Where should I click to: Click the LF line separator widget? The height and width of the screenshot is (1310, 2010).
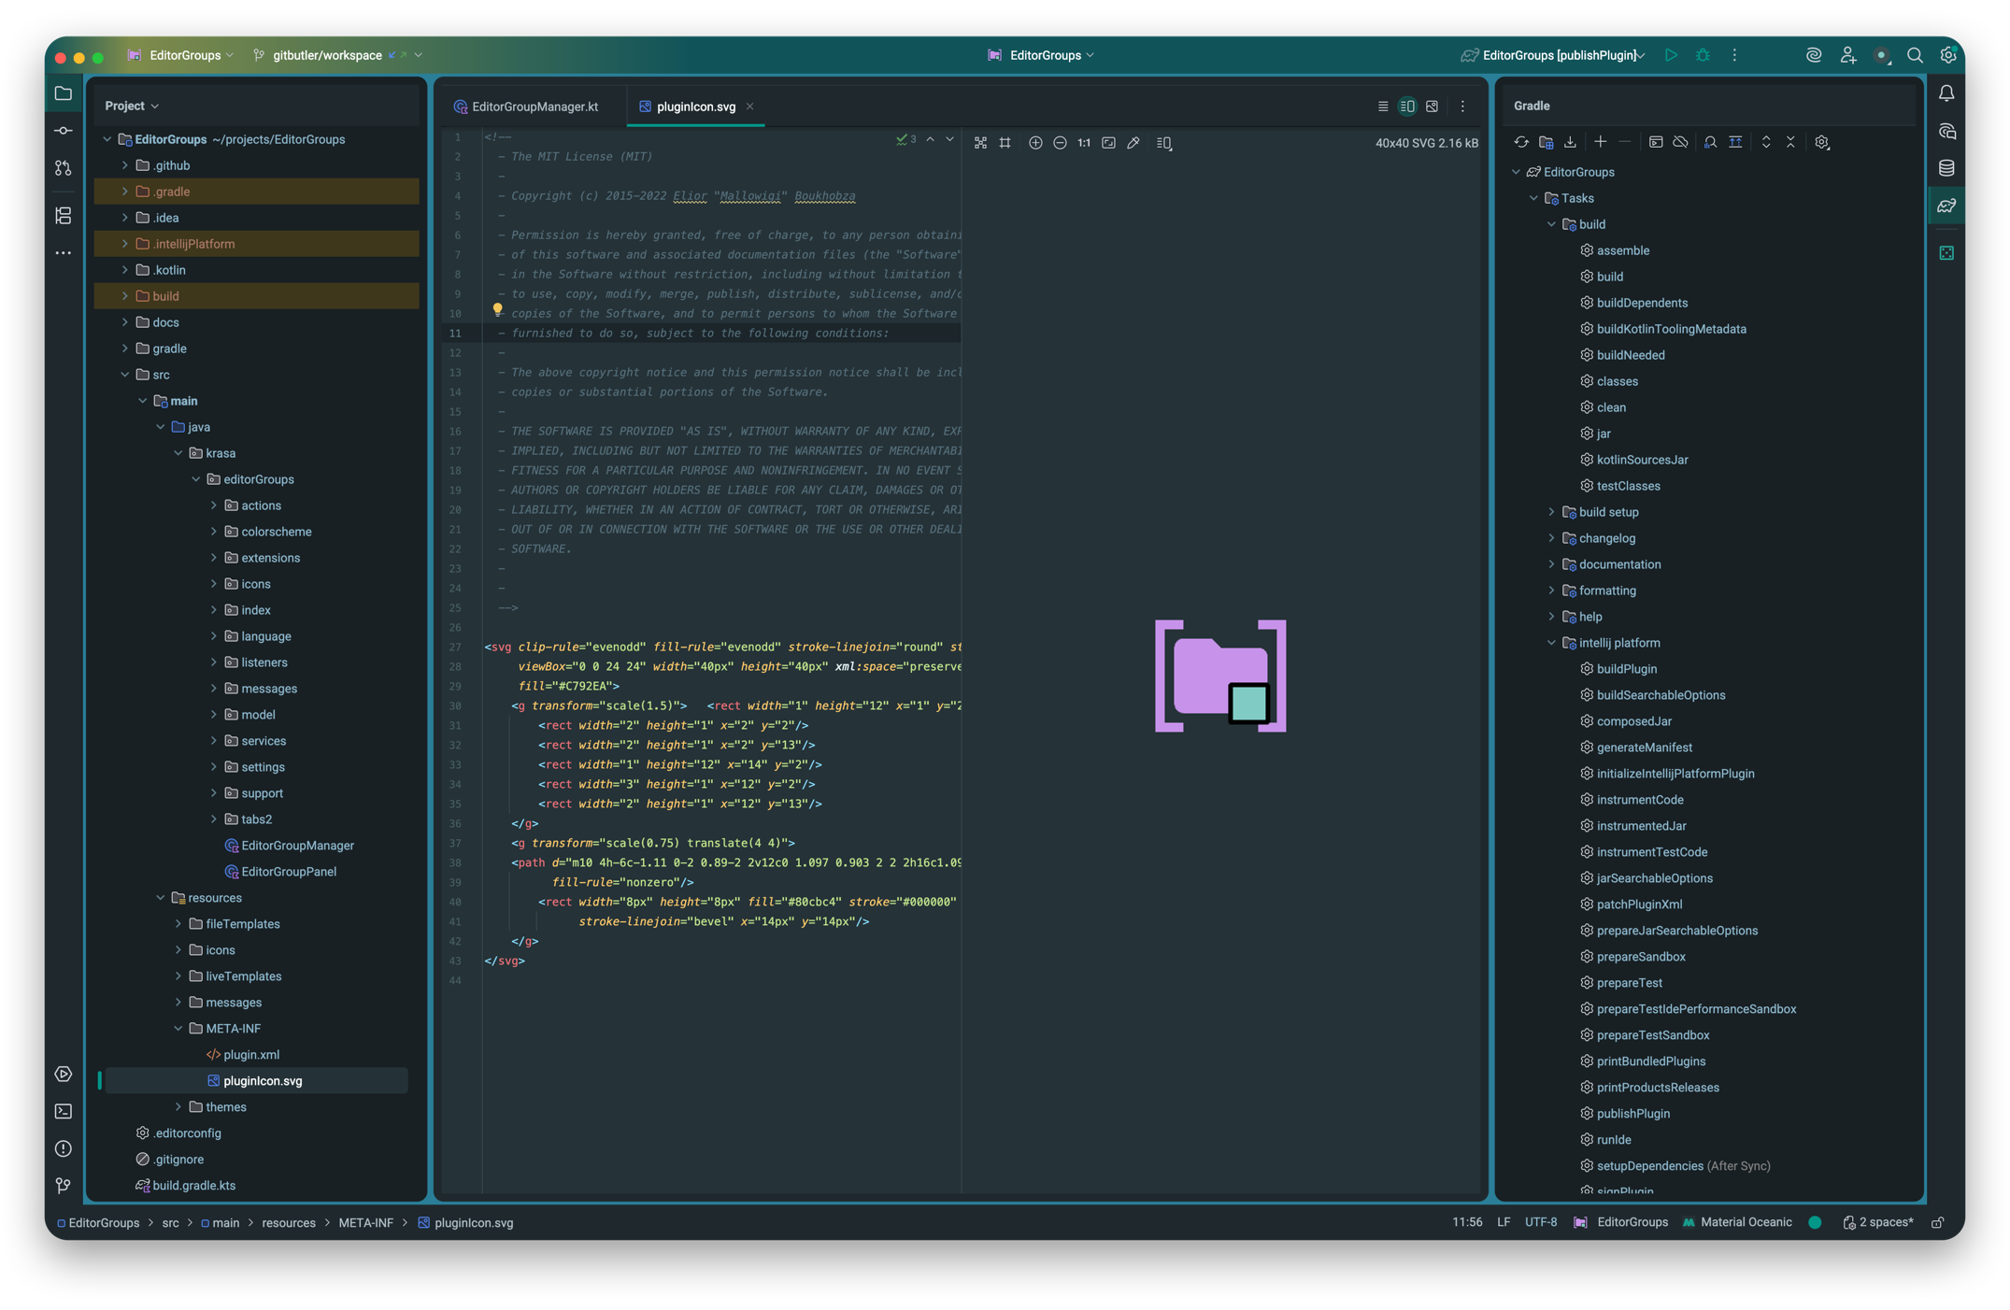click(1504, 1223)
